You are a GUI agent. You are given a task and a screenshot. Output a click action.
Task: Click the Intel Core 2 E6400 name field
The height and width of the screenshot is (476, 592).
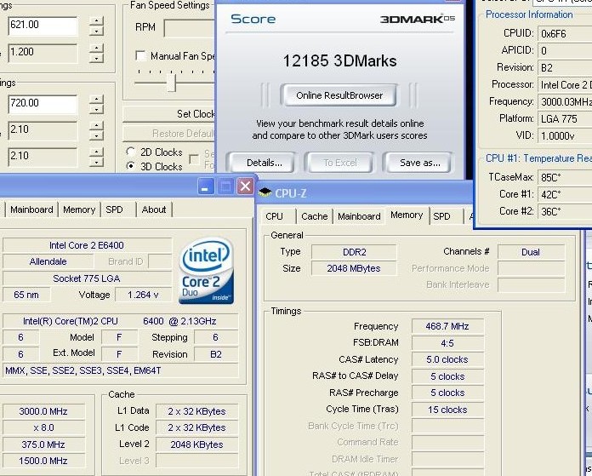(87, 245)
